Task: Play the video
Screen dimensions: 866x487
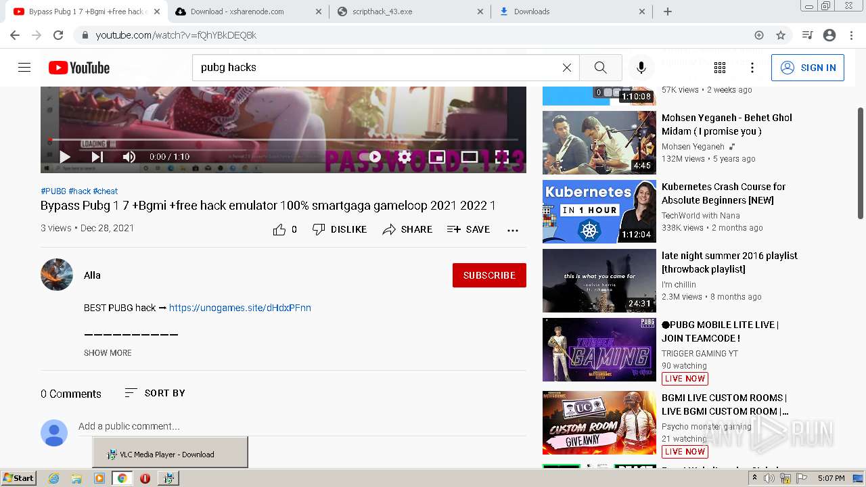Action: (65, 157)
